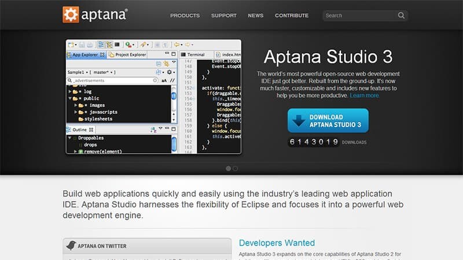Open the News menu item
Image resolution: width=463 pixels, height=260 pixels.
click(256, 16)
